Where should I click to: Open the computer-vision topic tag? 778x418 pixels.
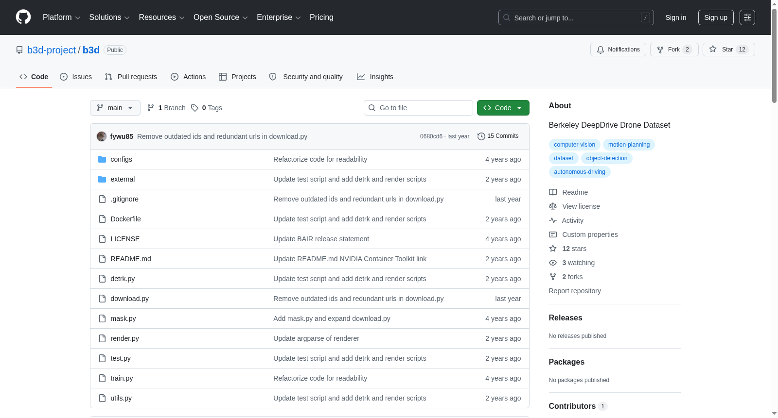(575, 145)
